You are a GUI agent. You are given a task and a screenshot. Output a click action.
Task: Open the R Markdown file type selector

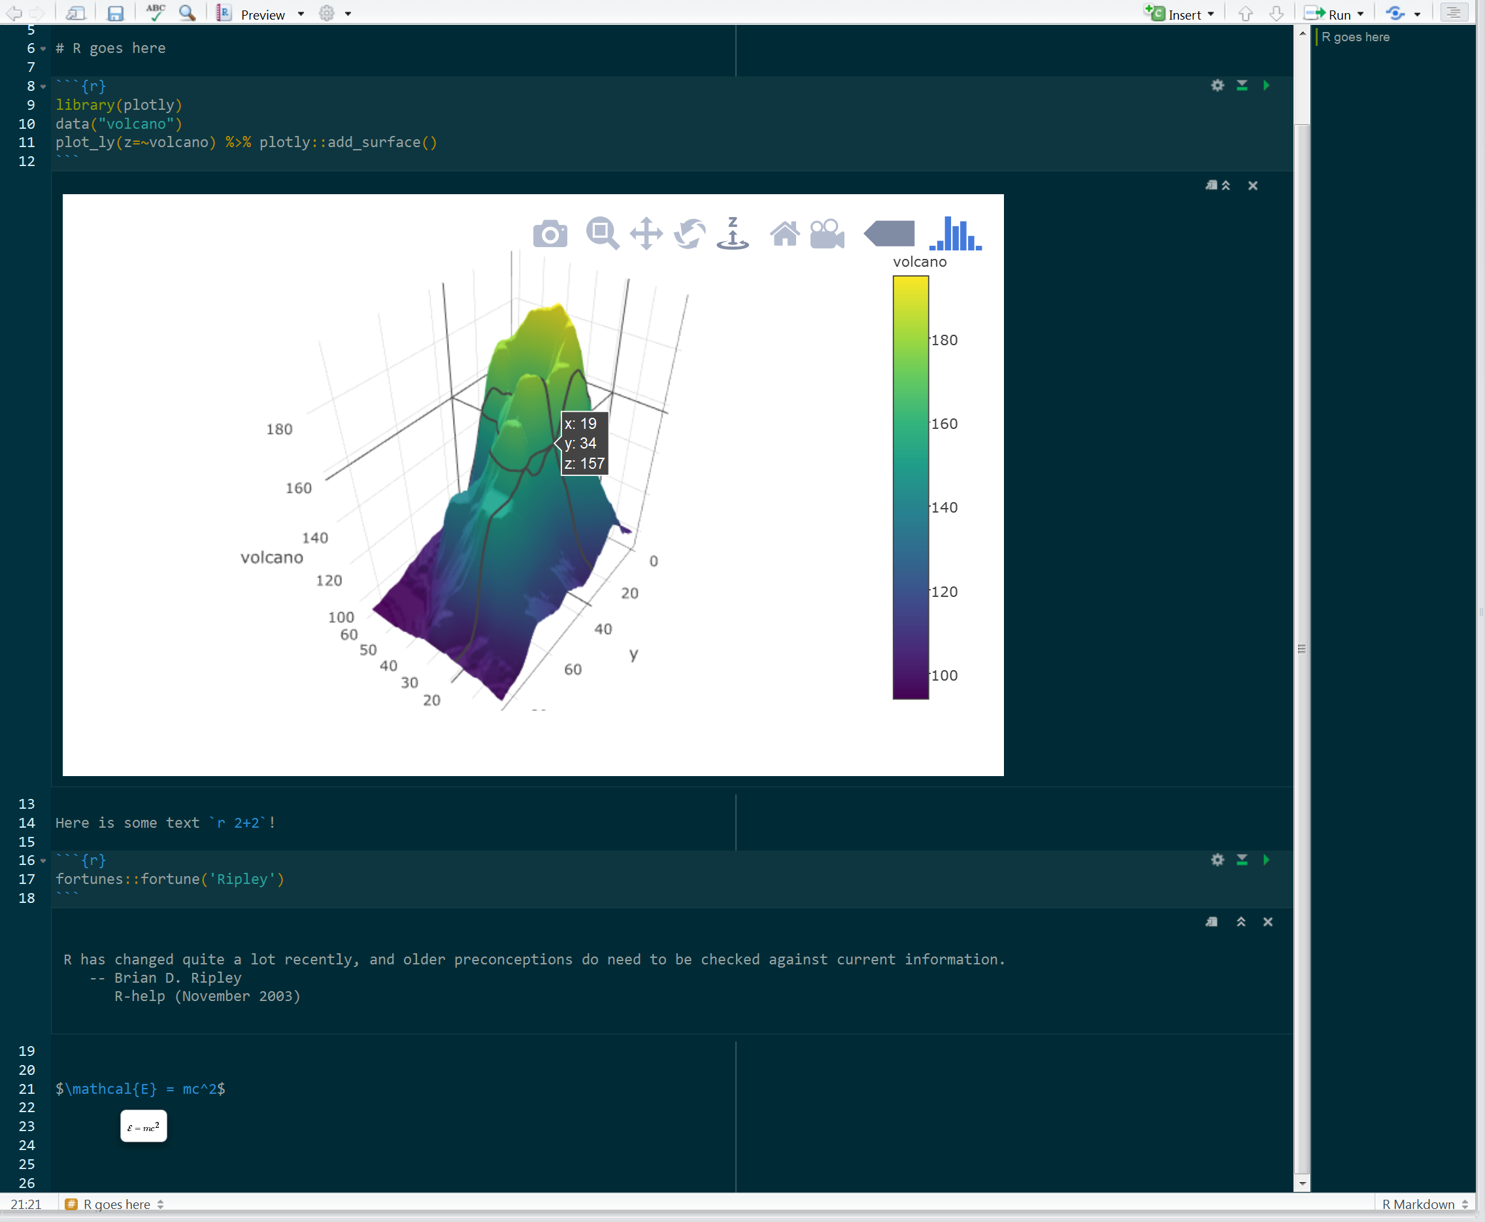[x=1424, y=1204]
